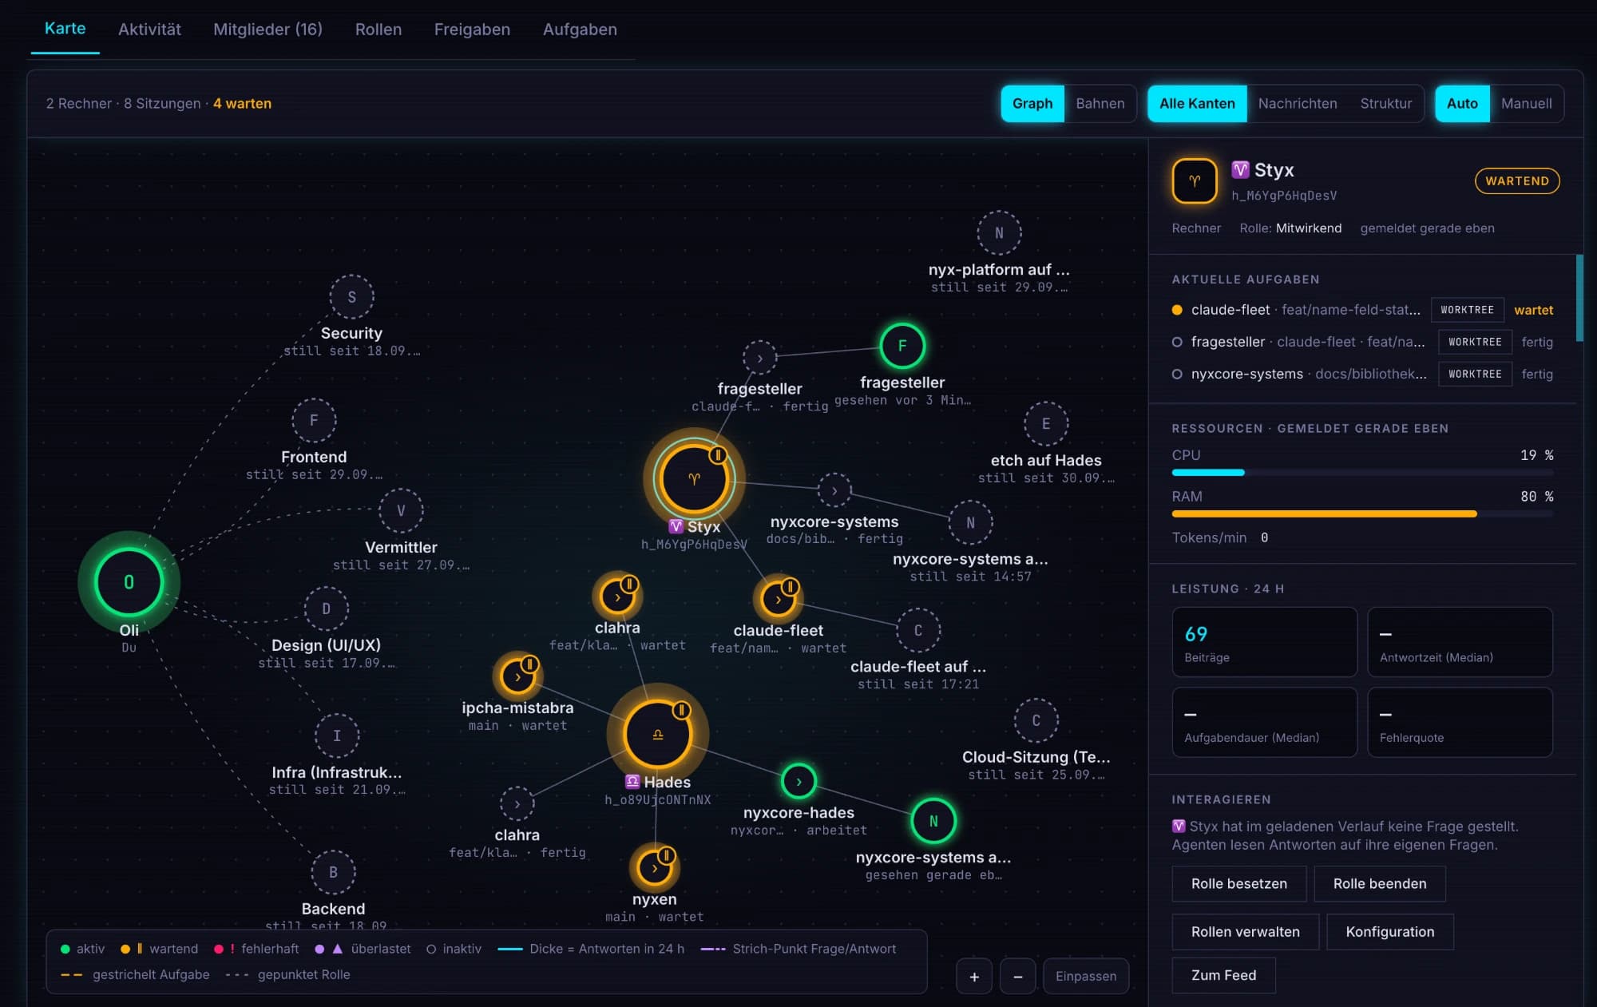Switch layout to Manuell
The image size is (1597, 1007).
1526,103
